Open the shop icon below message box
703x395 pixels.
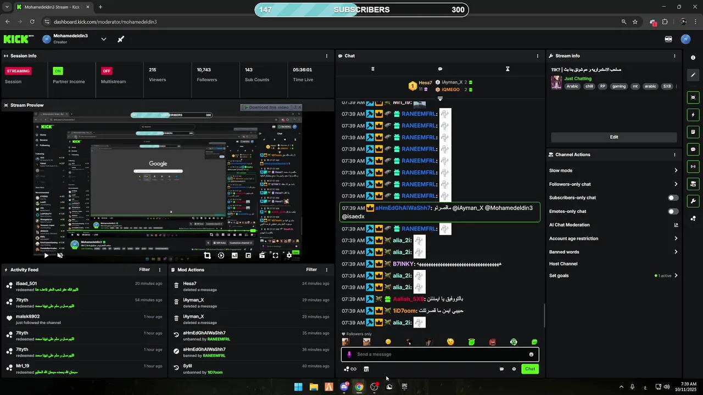point(366,369)
